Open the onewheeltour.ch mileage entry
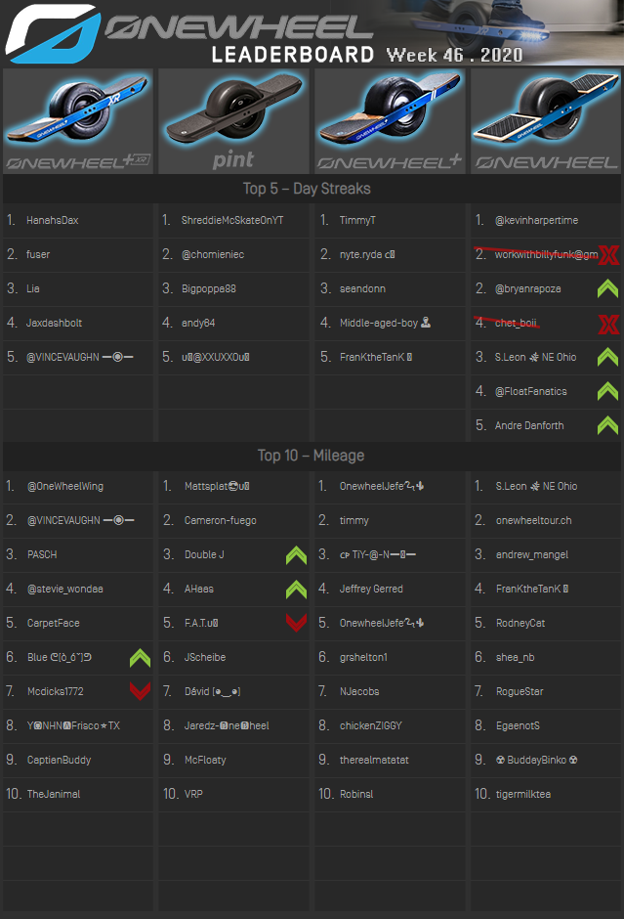 pos(533,521)
